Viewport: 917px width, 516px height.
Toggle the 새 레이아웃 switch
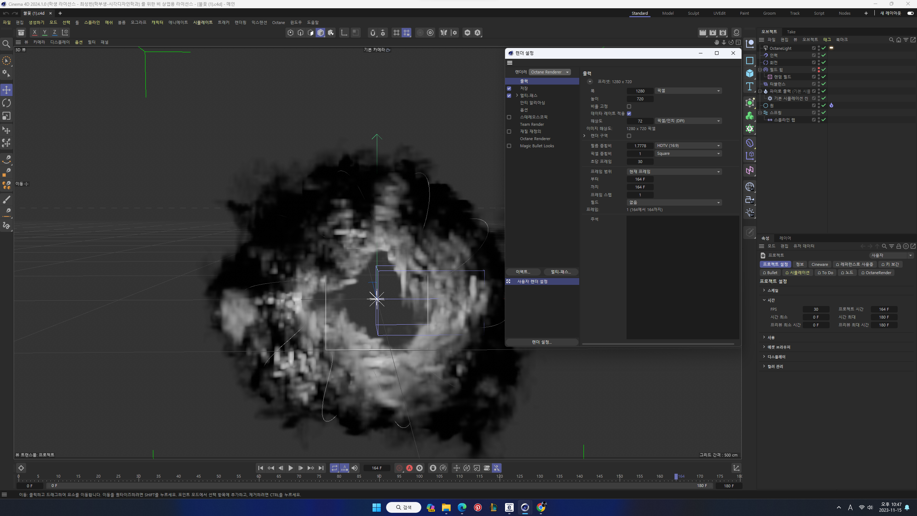(910, 13)
